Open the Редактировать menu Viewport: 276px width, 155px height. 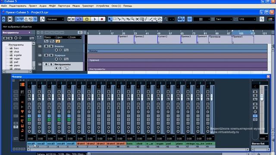tap(18, 6)
